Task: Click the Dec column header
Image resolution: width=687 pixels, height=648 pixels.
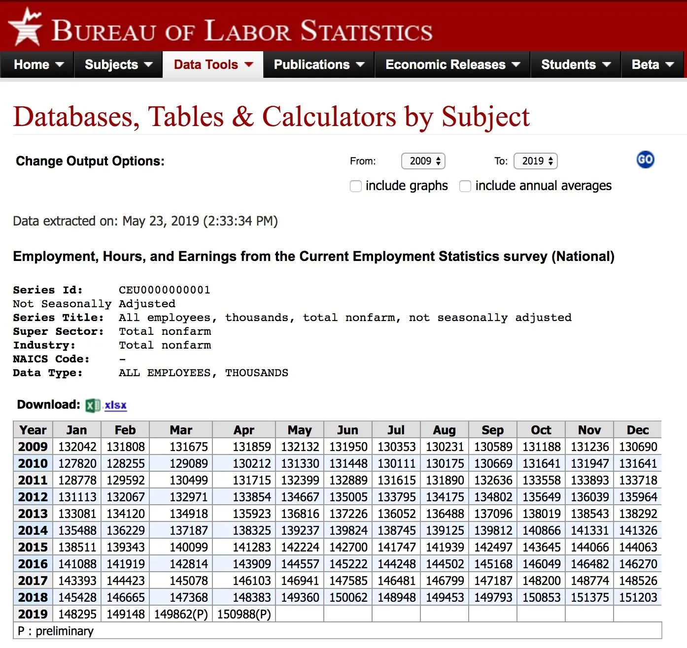Action: click(637, 430)
